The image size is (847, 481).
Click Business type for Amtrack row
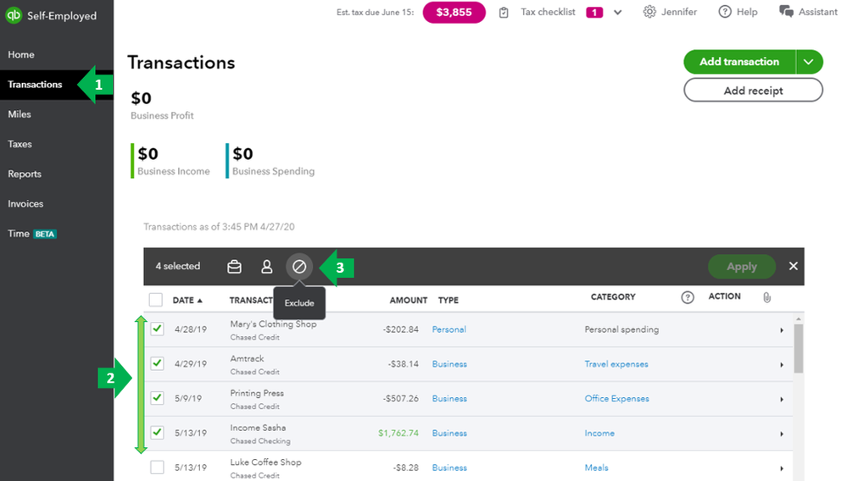(449, 364)
